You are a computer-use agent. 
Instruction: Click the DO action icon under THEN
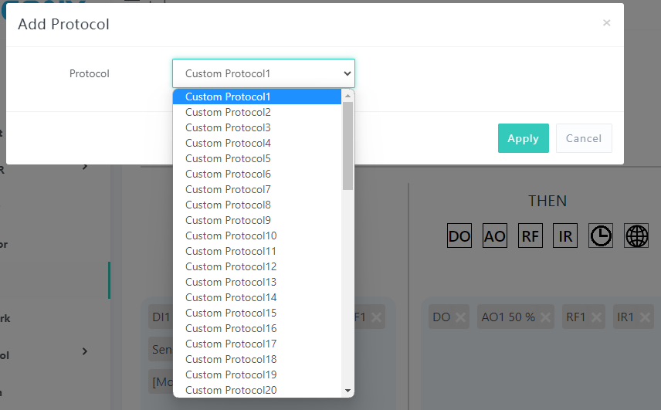[459, 236]
